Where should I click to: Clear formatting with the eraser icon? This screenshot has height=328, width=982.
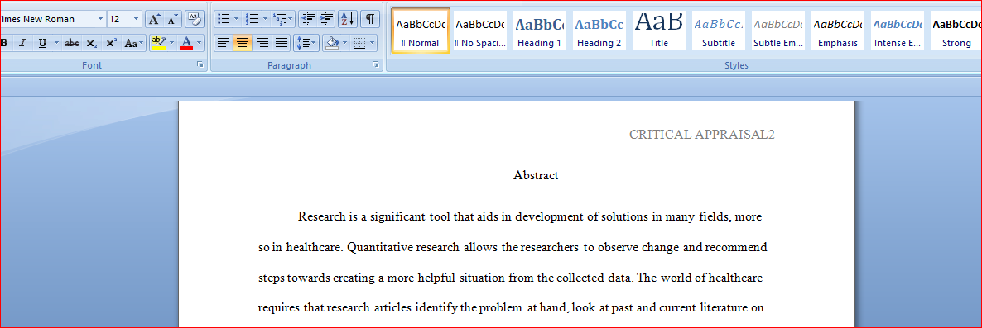point(195,19)
